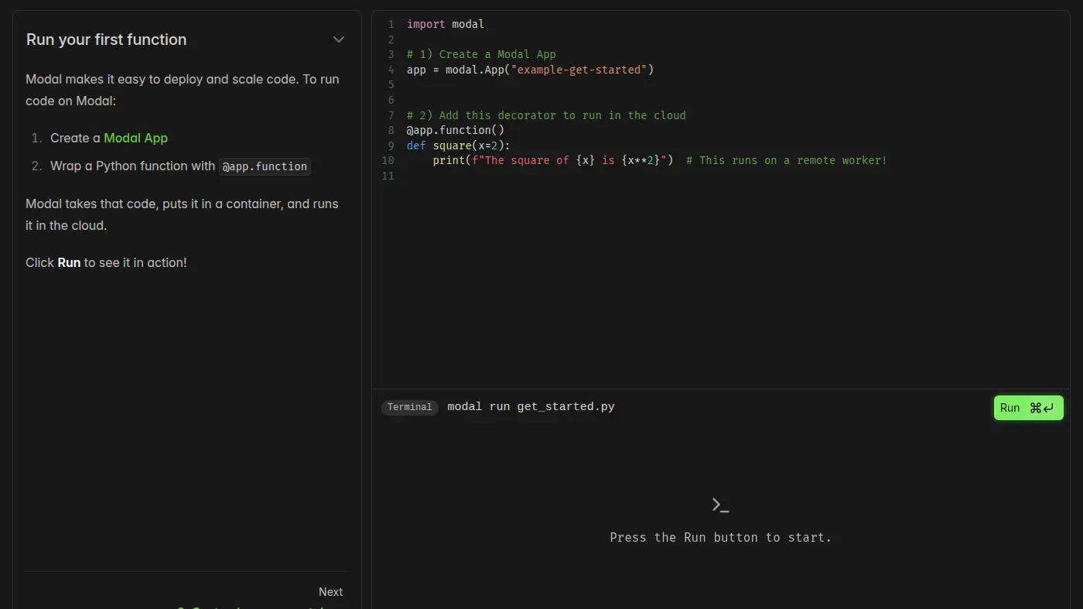1083x609 pixels.
Task: Click the terminal prompt icon
Action: tap(720, 505)
